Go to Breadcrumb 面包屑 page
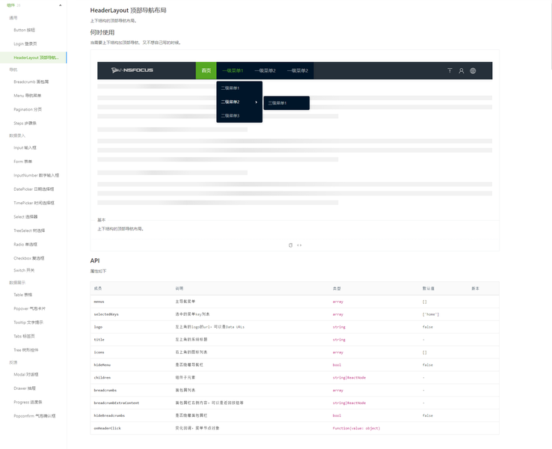This screenshot has width=552, height=449. [x=33, y=82]
